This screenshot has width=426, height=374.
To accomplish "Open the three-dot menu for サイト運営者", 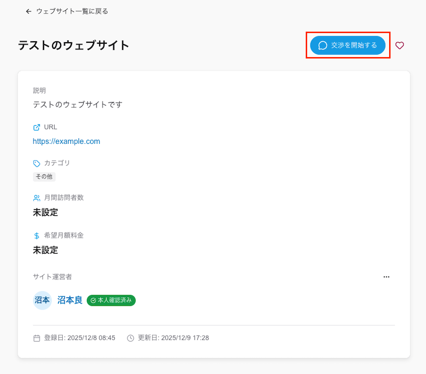I will pyautogui.click(x=386, y=277).
